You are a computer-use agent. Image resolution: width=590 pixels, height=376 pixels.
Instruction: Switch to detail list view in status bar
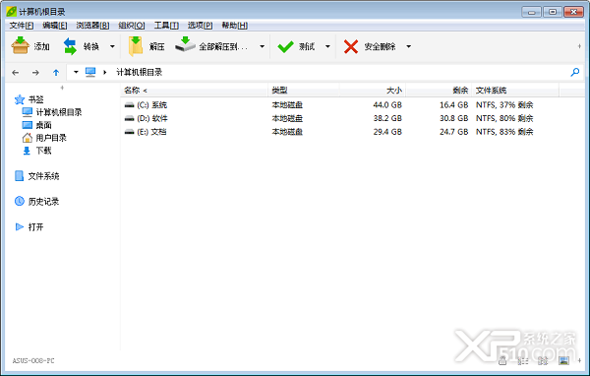coord(523,361)
